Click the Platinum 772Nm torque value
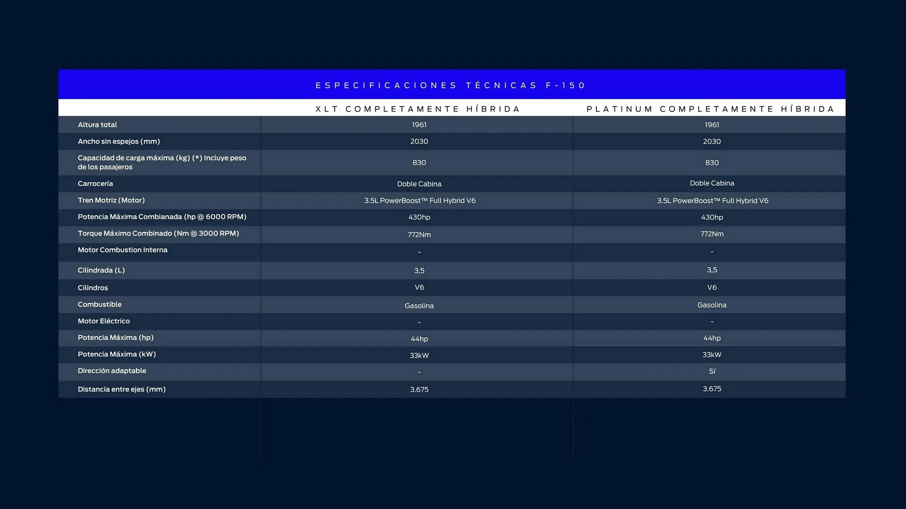 (712, 234)
